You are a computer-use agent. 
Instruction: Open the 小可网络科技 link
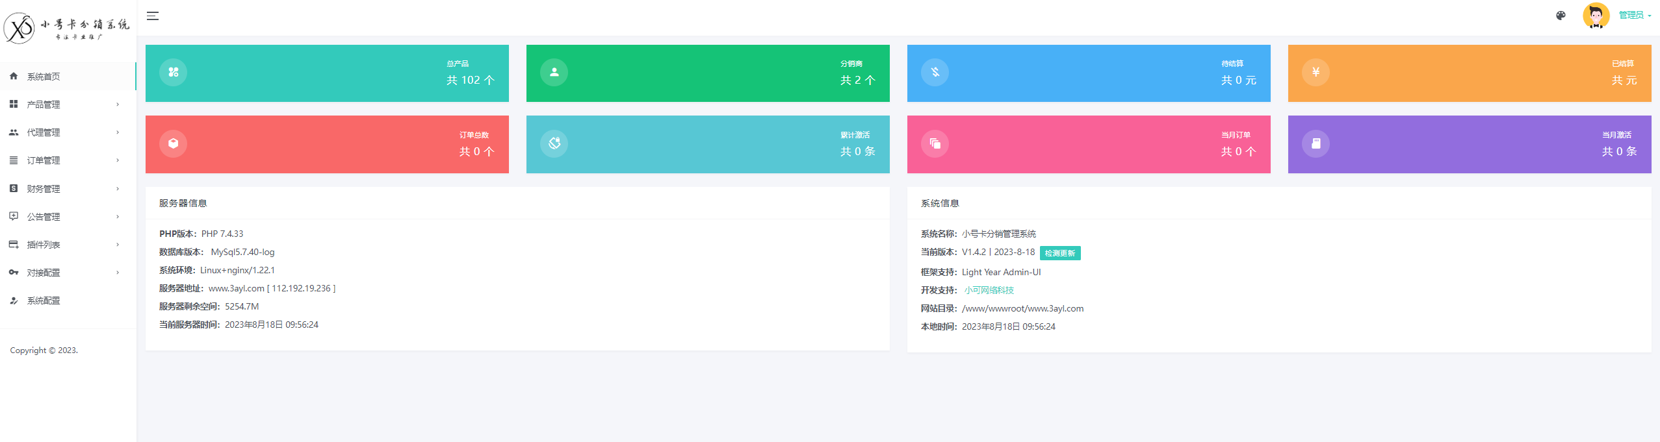[x=989, y=290]
